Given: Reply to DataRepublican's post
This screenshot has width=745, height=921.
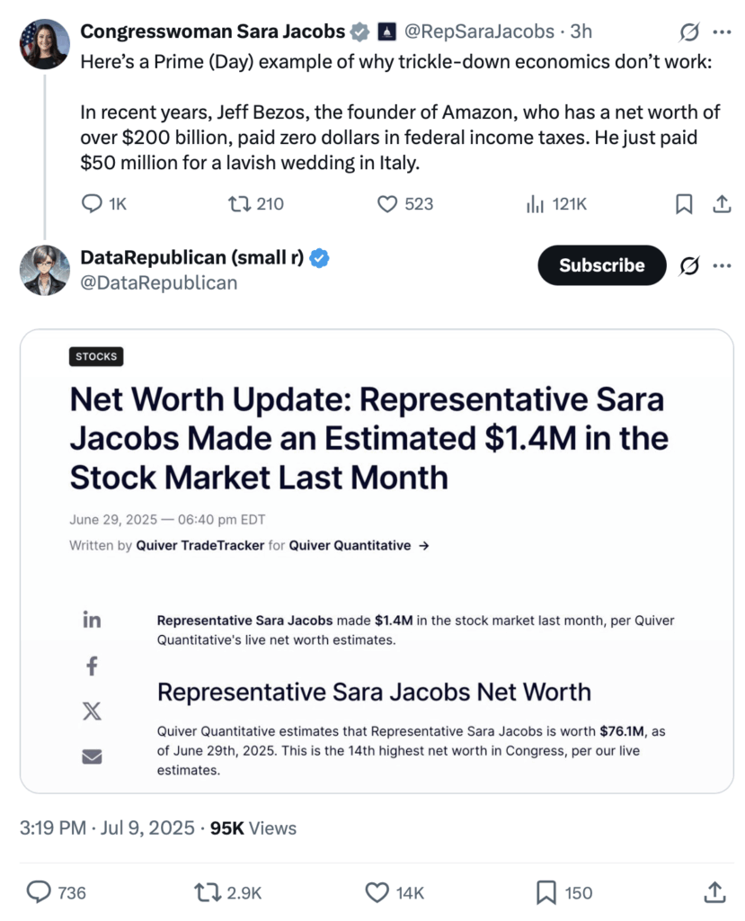Looking at the screenshot, I should pyautogui.click(x=40, y=892).
